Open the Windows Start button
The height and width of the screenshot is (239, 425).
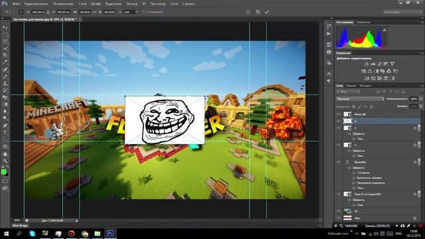coord(6,234)
